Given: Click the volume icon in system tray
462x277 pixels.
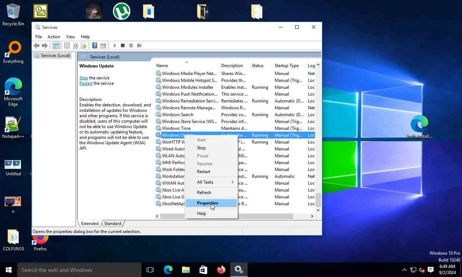Looking at the screenshot, I should pyautogui.click(x=422, y=270).
